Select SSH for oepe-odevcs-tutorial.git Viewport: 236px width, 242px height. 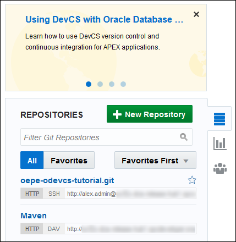coord(54,194)
